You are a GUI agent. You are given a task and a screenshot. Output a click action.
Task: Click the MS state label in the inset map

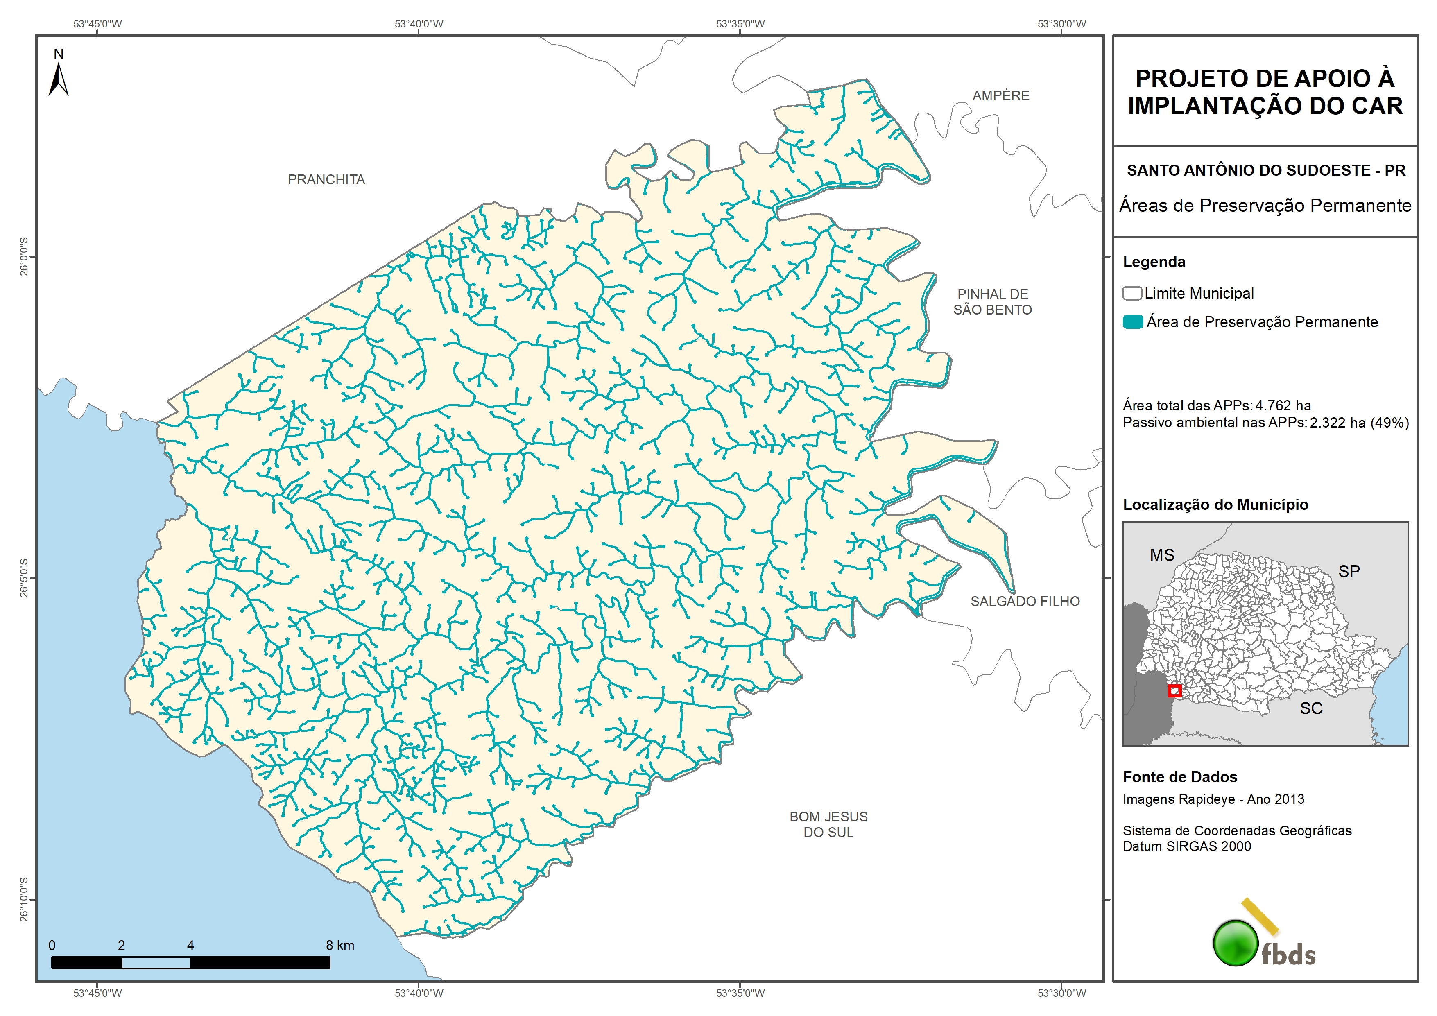point(1162,555)
